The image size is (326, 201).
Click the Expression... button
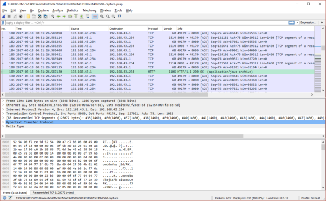[x=308, y=22]
